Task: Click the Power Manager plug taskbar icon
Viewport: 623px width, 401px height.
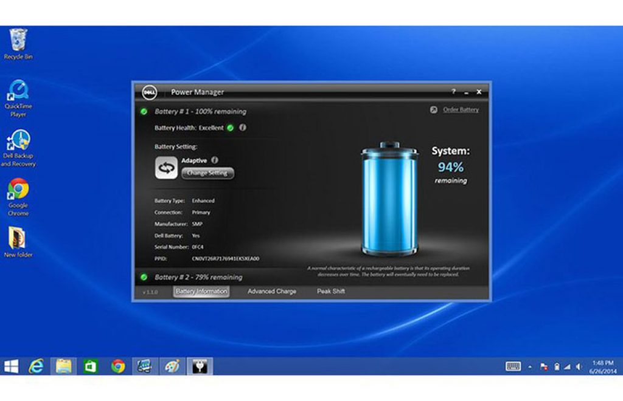Action: (200, 366)
